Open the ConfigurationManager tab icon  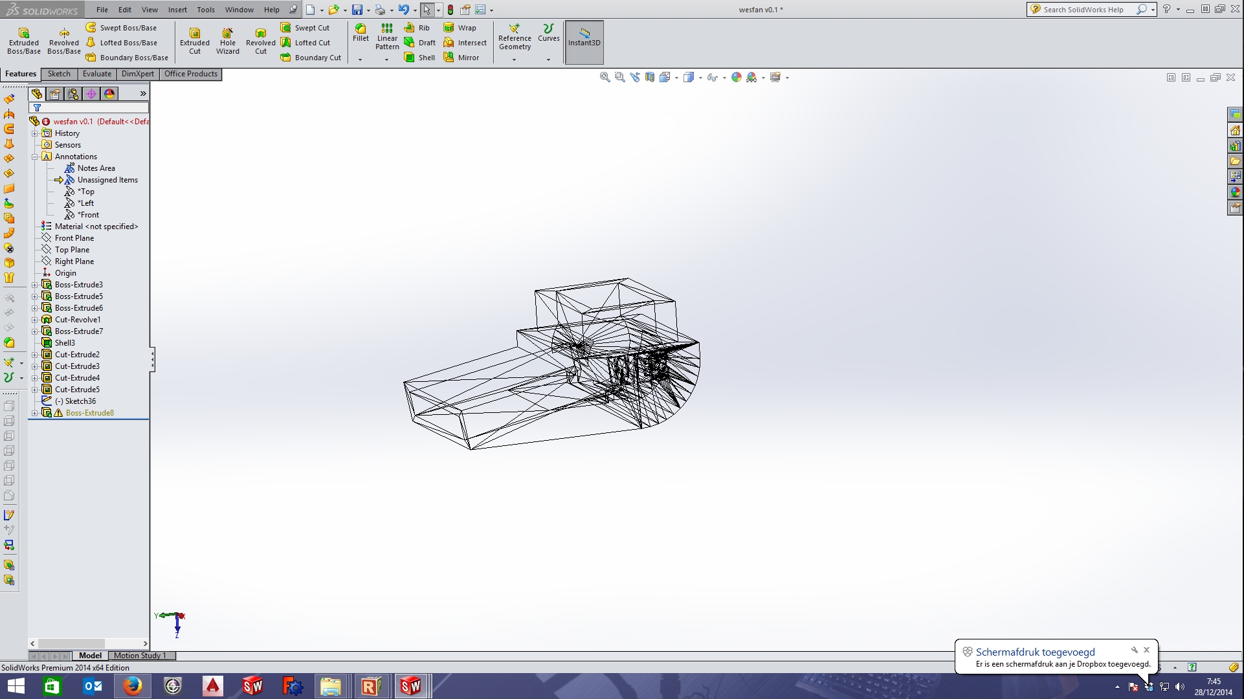(x=73, y=94)
